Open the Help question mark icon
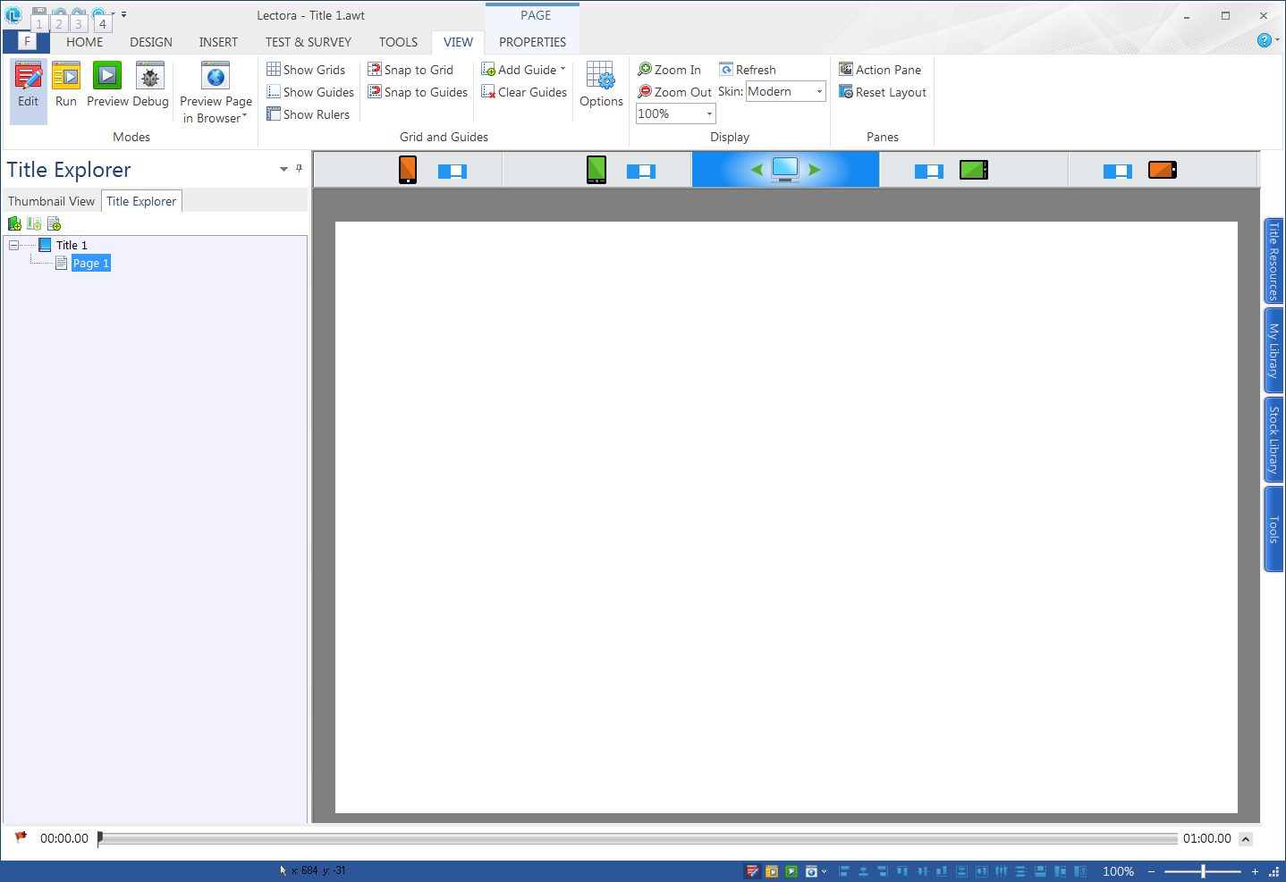The image size is (1286, 882). tap(1264, 40)
